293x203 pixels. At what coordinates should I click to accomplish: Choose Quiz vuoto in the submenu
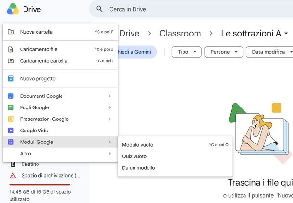point(175,156)
